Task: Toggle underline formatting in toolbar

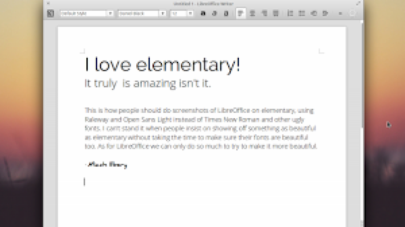Action: (x=226, y=14)
